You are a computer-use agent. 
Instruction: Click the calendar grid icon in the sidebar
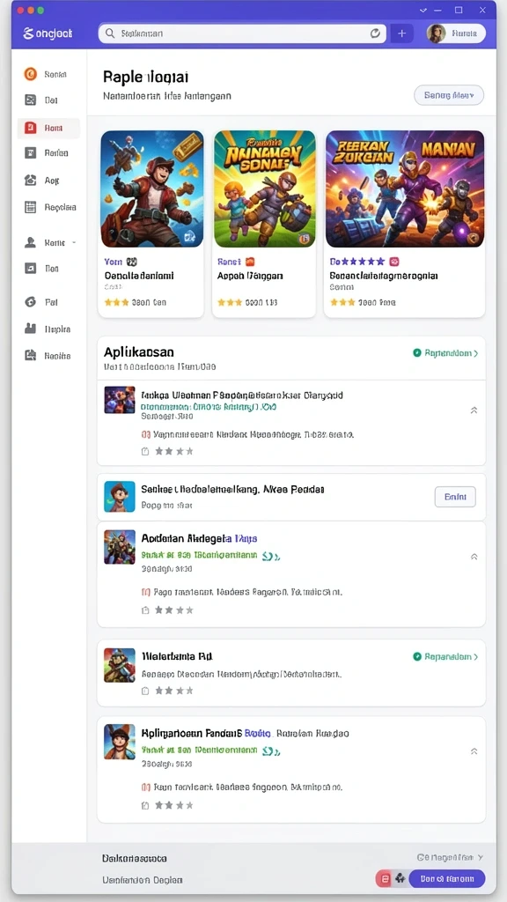tap(31, 207)
